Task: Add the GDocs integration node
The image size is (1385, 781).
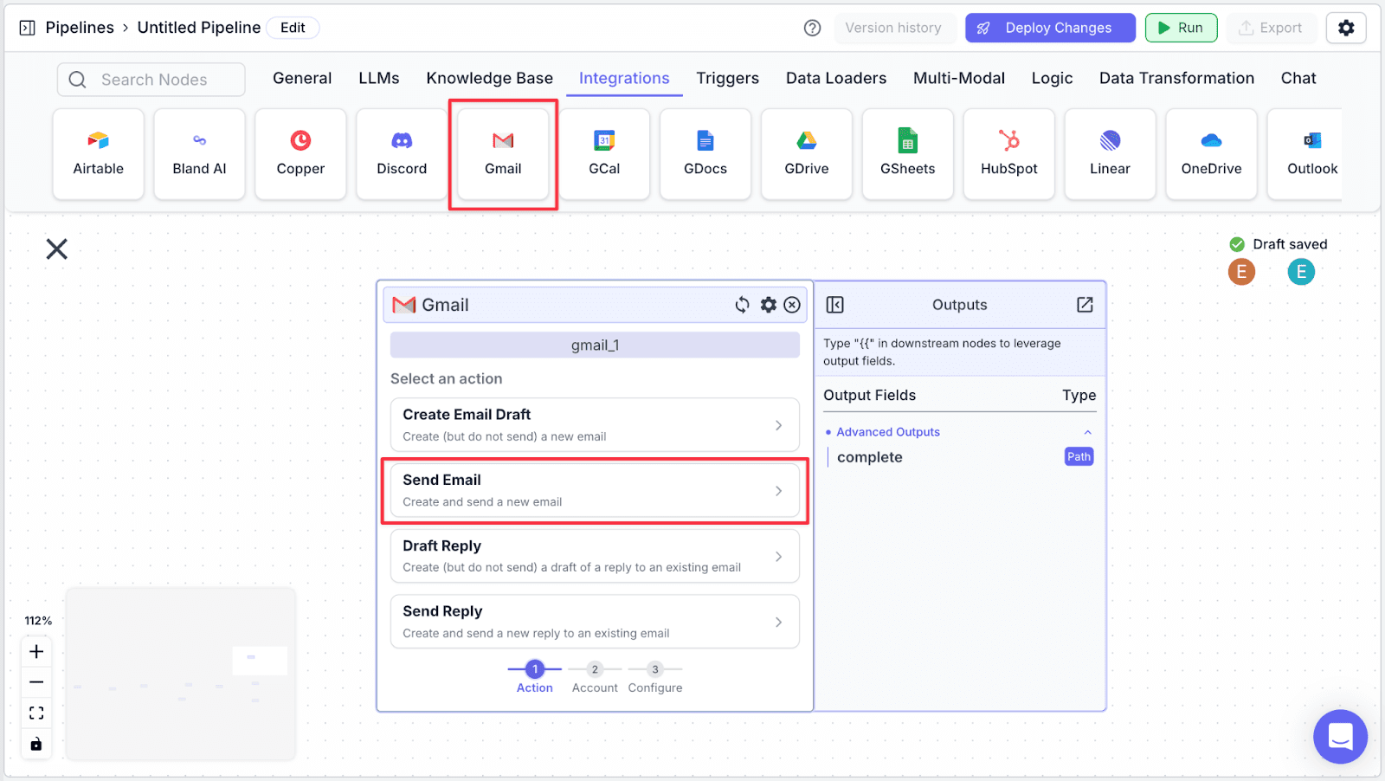Action: click(x=705, y=154)
